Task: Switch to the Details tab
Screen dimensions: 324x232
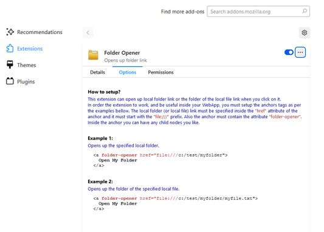Action: pyautogui.click(x=97, y=72)
